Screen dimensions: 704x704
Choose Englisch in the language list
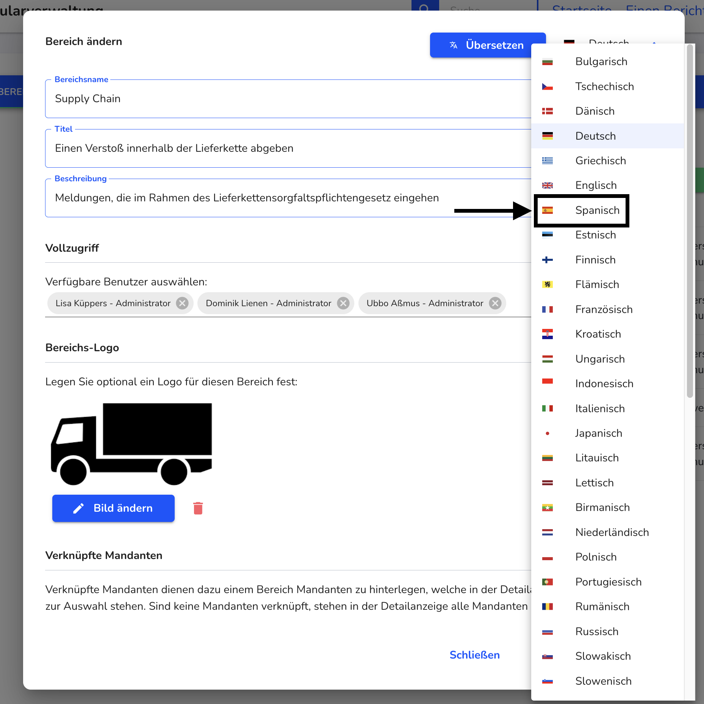tap(608, 185)
